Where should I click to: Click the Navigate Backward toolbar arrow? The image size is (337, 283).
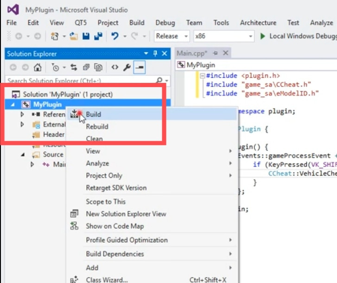tap(19, 36)
